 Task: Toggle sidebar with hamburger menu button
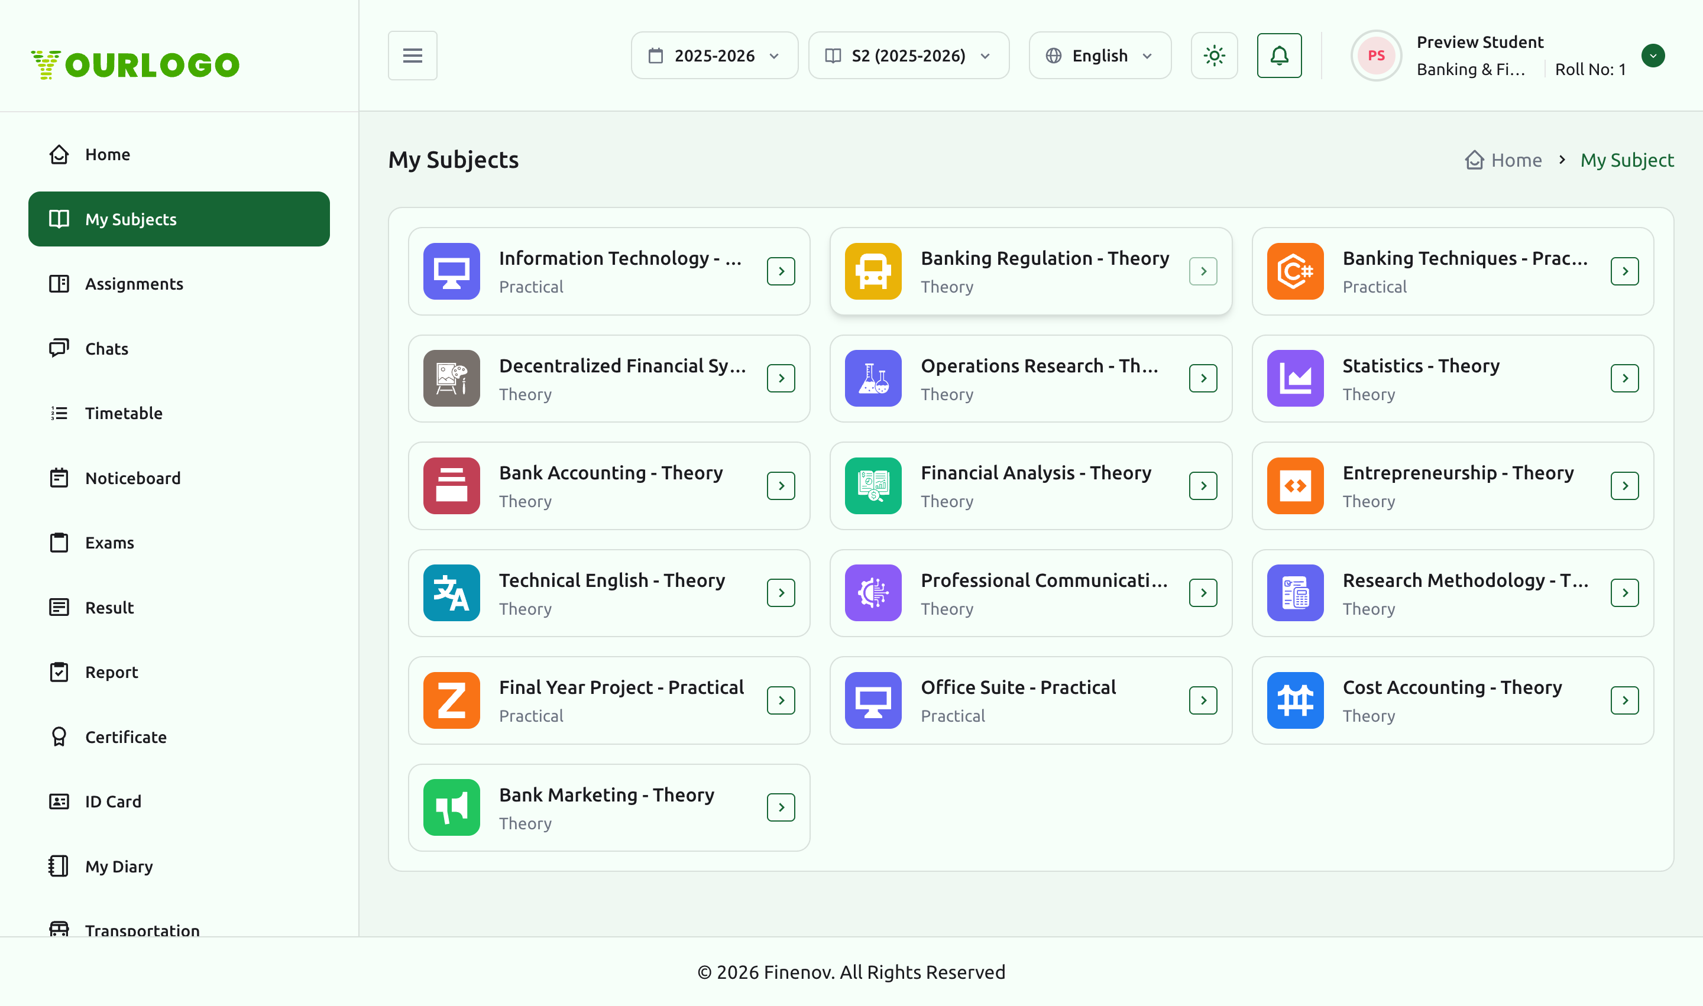coord(412,56)
